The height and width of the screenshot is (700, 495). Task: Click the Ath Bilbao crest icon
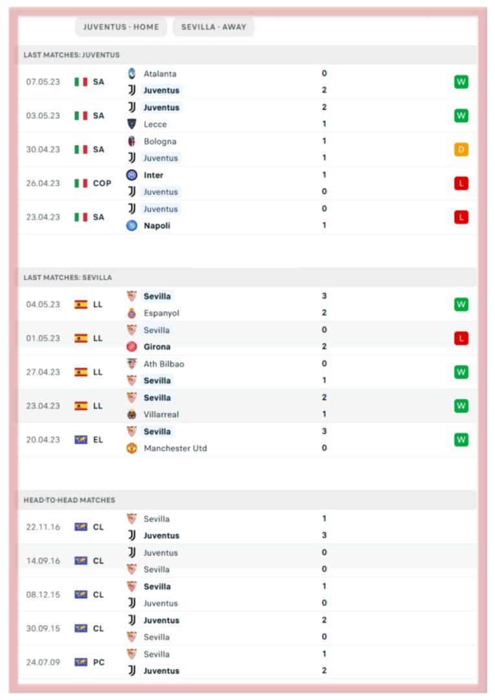click(x=132, y=364)
